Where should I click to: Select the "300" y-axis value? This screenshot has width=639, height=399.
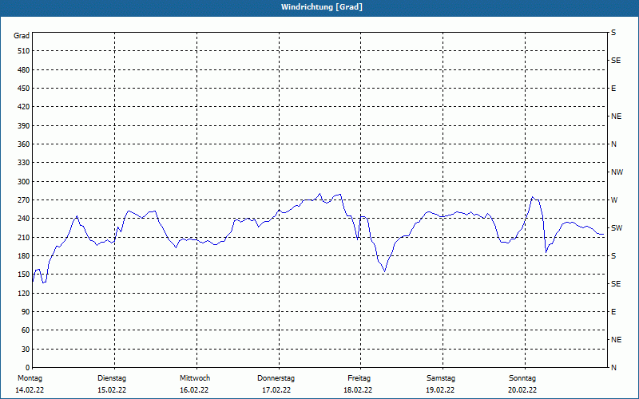point(24,182)
